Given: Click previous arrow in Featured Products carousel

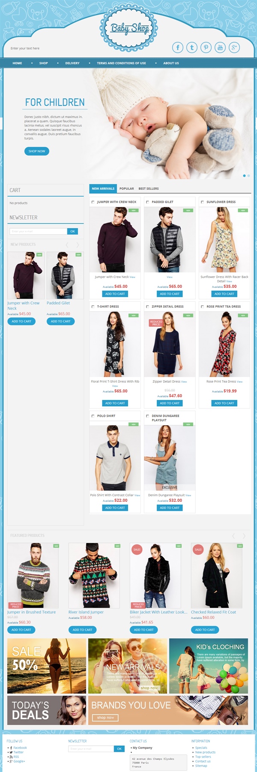Looking at the screenshot, I should 233,536.
